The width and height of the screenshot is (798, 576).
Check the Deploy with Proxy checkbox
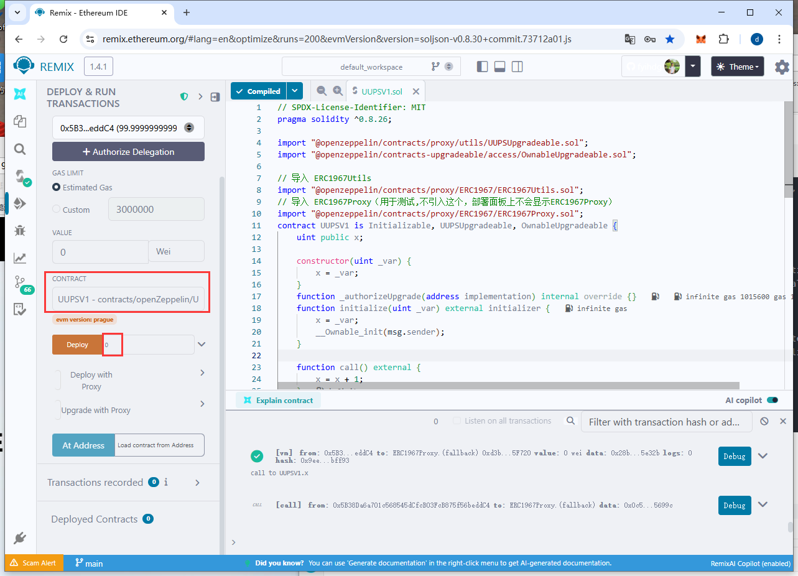point(58,380)
